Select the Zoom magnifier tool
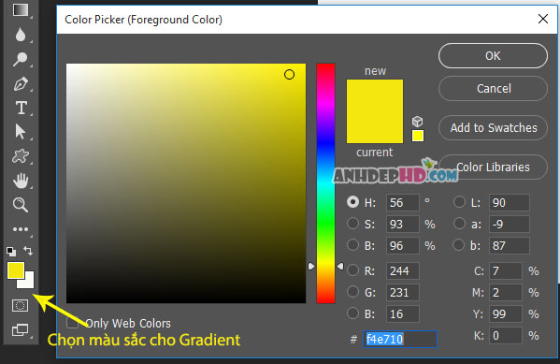560x364 pixels. [21, 205]
